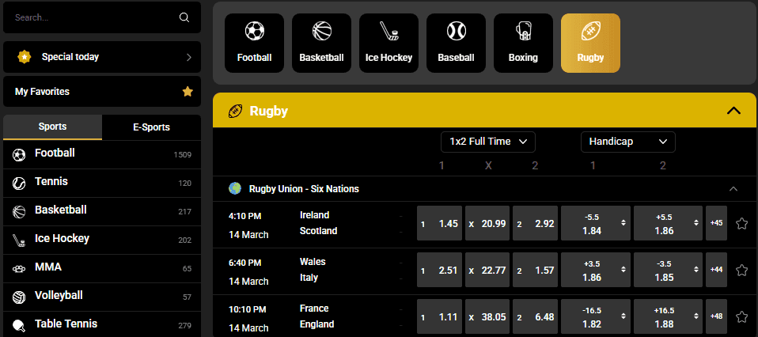Click the search magnifier icon
Screen dimensions: 758x337
pos(184,17)
